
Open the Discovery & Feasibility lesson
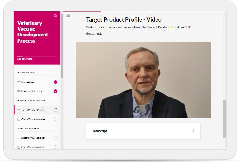point(33,138)
